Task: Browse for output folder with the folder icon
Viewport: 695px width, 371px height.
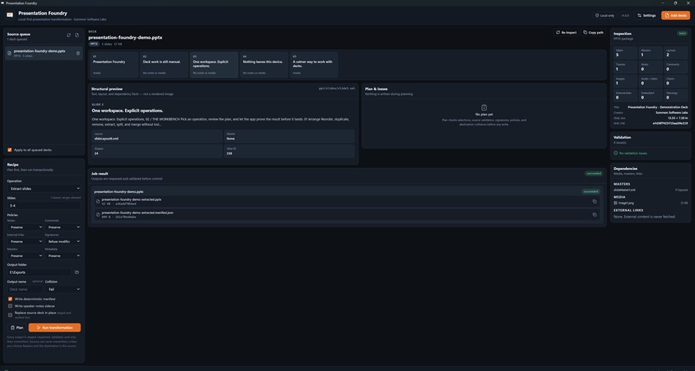Action: 77,272
